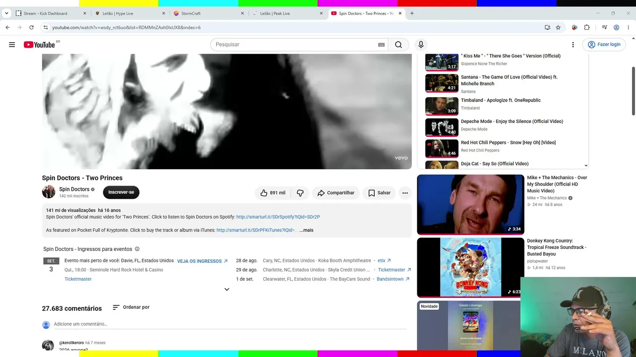Open the tab search dropdown arrow

coord(6,13)
